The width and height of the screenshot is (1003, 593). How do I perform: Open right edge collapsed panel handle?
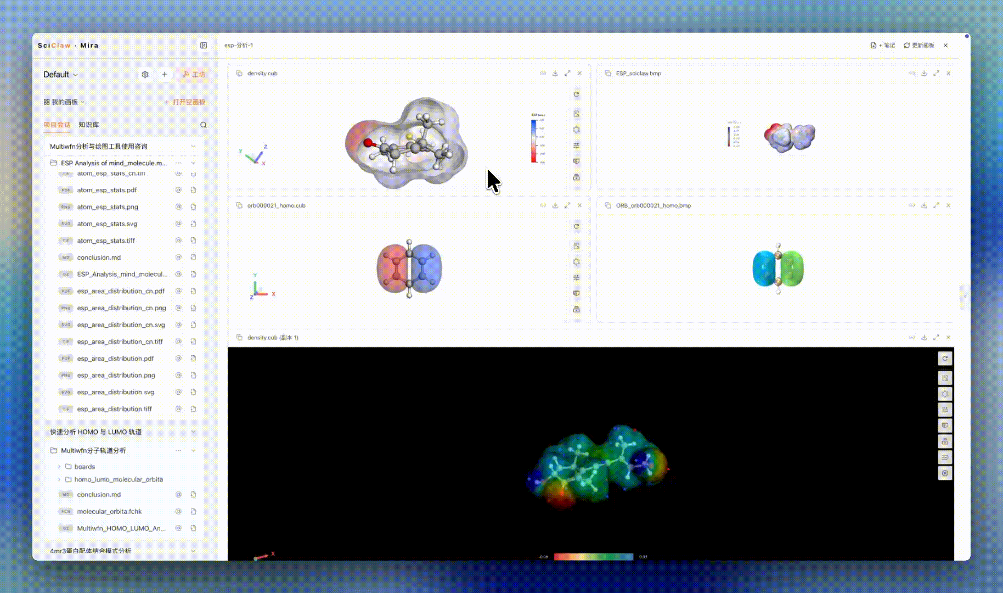pos(965,296)
